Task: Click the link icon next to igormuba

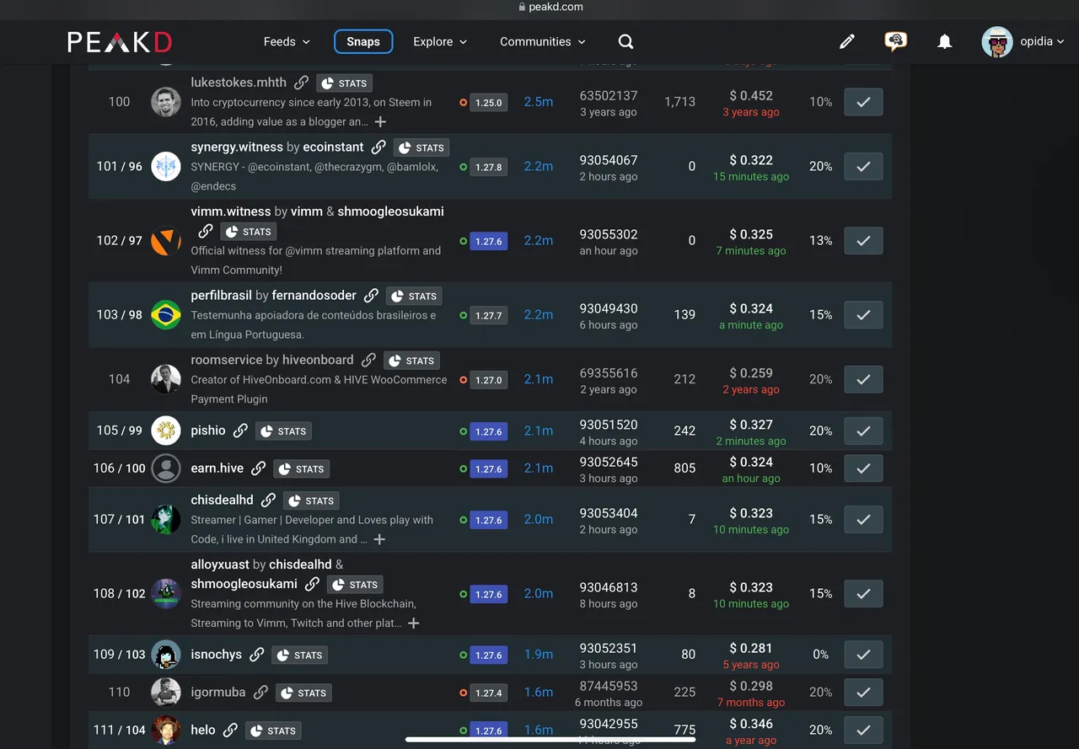Action: (x=260, y=693)
